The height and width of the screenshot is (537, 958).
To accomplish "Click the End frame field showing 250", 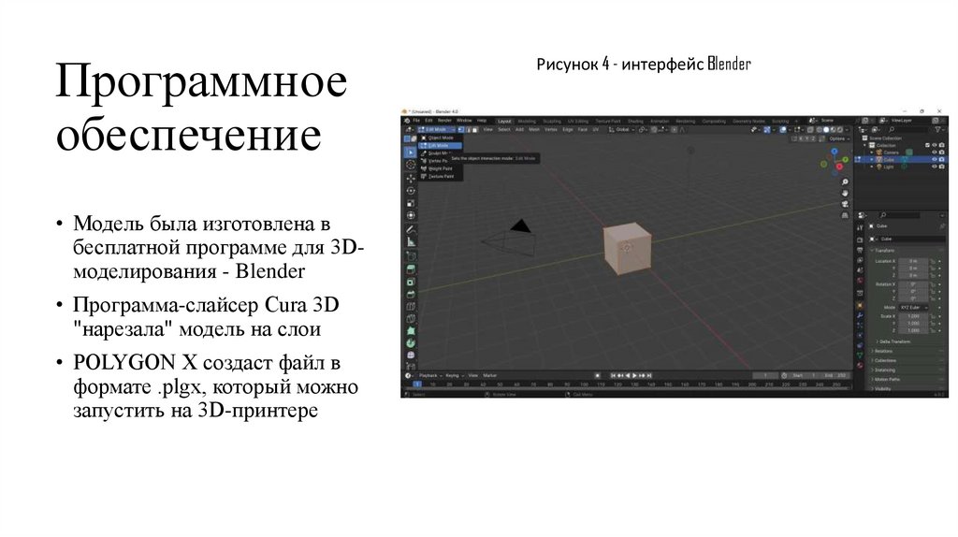I will [835, 375].
